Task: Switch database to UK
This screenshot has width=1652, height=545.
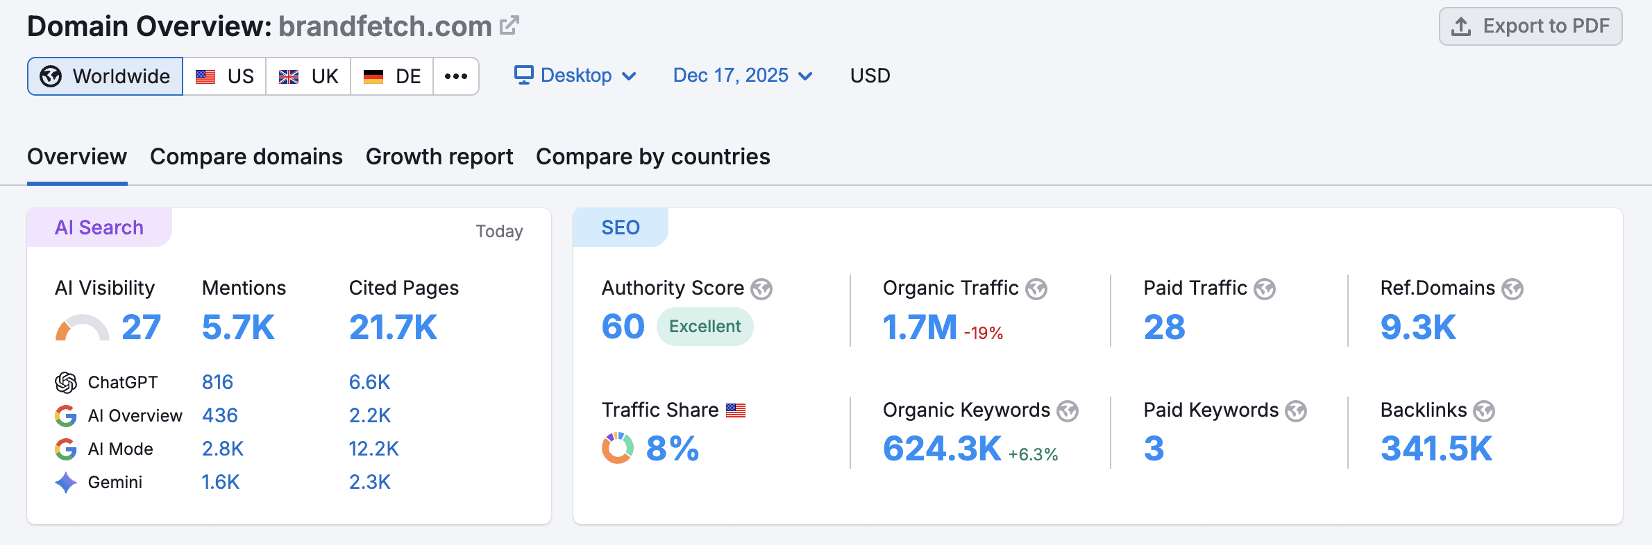Action: coord(308,76)
